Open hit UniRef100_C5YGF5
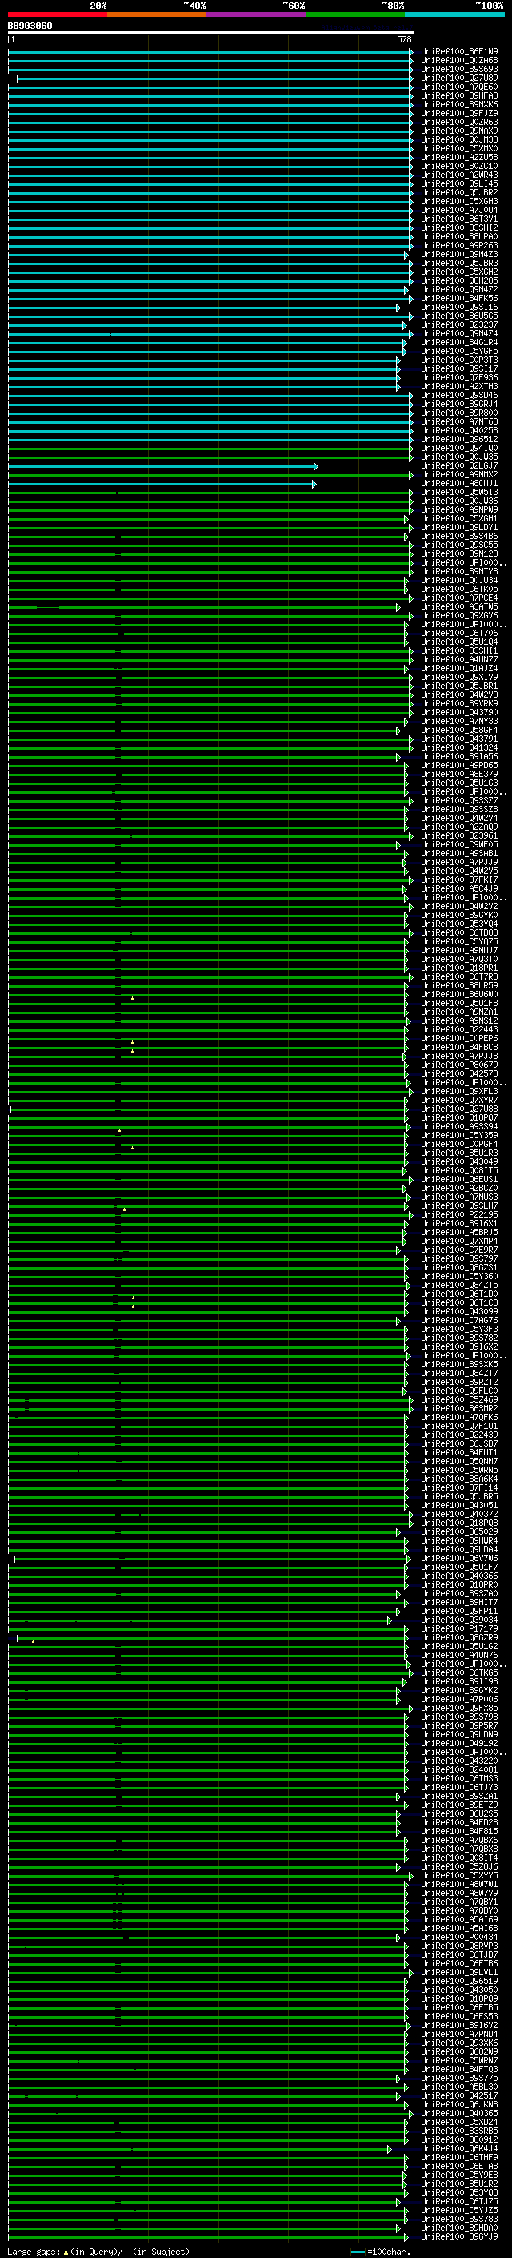The image size is (512, 2258). 459,352
